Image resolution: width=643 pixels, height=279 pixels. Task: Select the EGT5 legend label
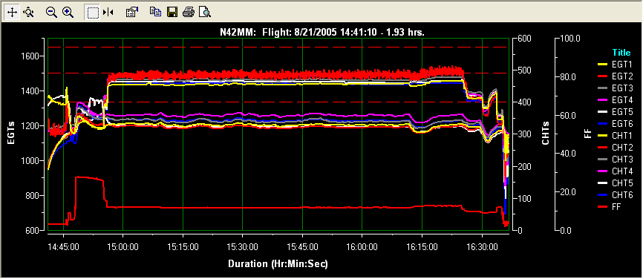tap(621, 112)
